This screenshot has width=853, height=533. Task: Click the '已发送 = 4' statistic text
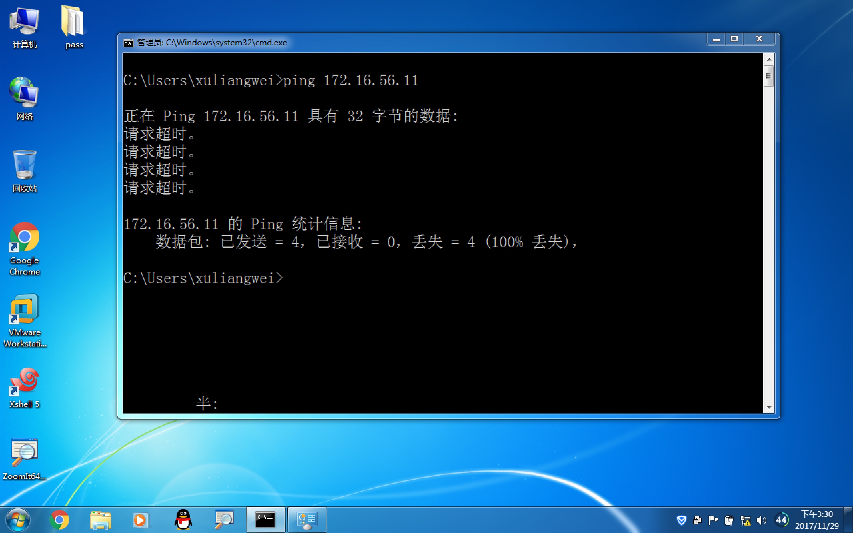260,242
